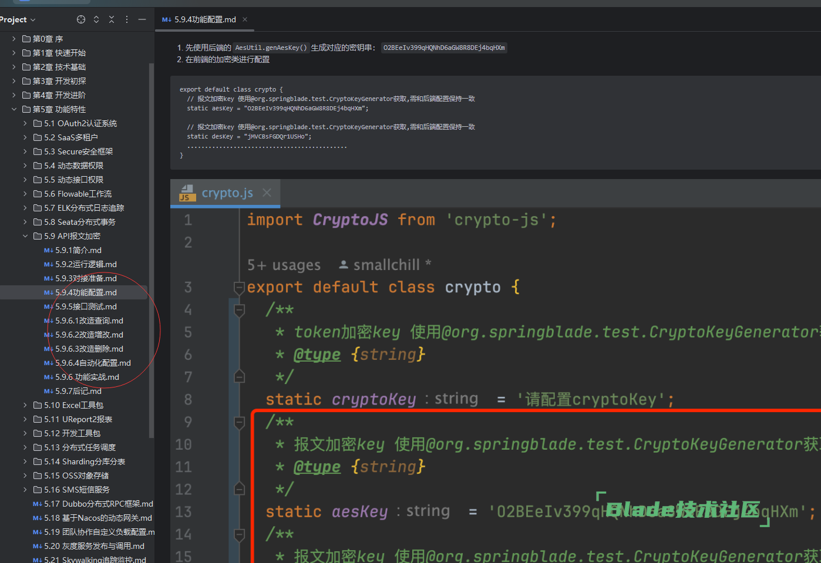Click the generated AES key string in step 1

[444, 48]
